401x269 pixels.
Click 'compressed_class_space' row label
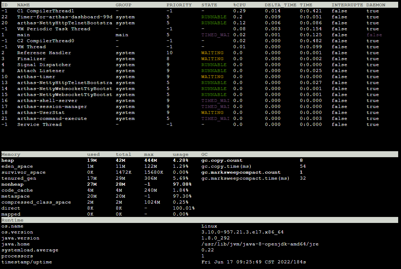click(36, 203)
